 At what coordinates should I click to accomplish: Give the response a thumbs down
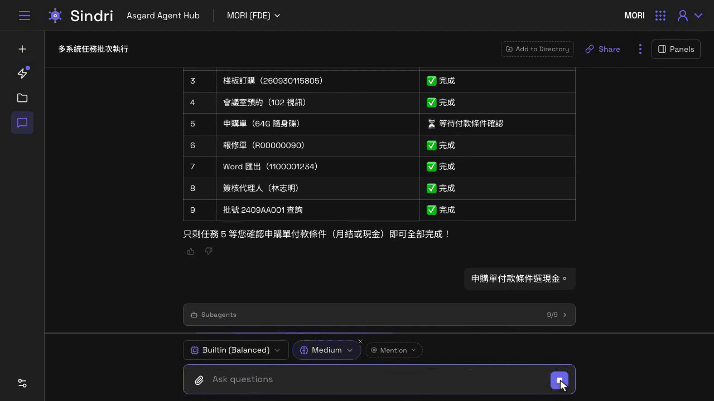point(209,251)
